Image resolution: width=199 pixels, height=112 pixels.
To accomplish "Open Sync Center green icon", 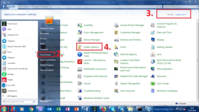I will [x=153, y=84].
